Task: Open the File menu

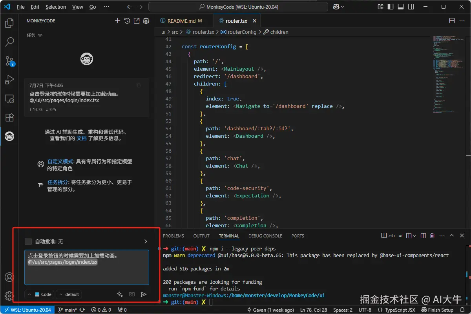Action: pos(21,7)
